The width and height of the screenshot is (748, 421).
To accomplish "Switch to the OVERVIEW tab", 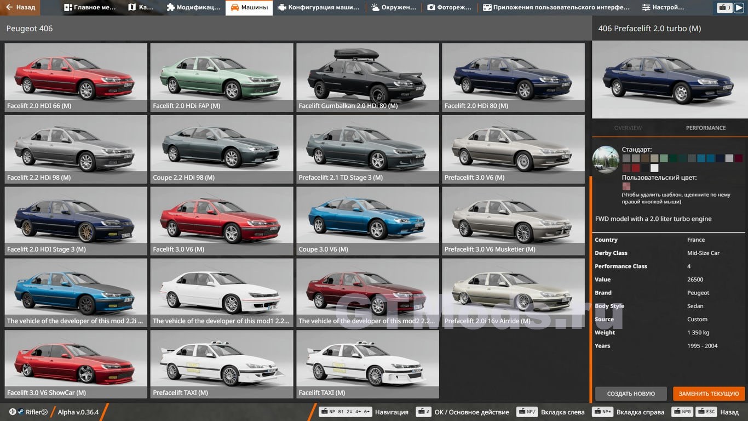I will [628, 128].
